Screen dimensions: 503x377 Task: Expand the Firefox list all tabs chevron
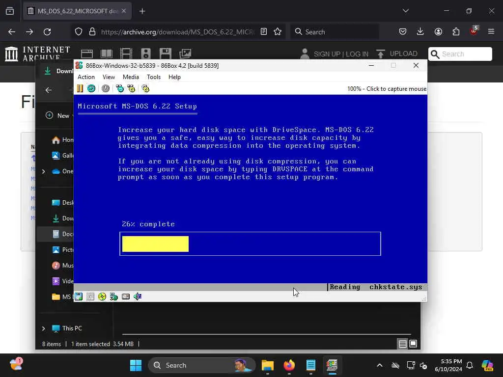click(406, 11)
